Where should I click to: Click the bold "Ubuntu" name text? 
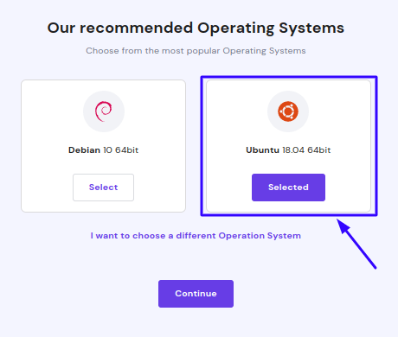[x=262, y=150]
